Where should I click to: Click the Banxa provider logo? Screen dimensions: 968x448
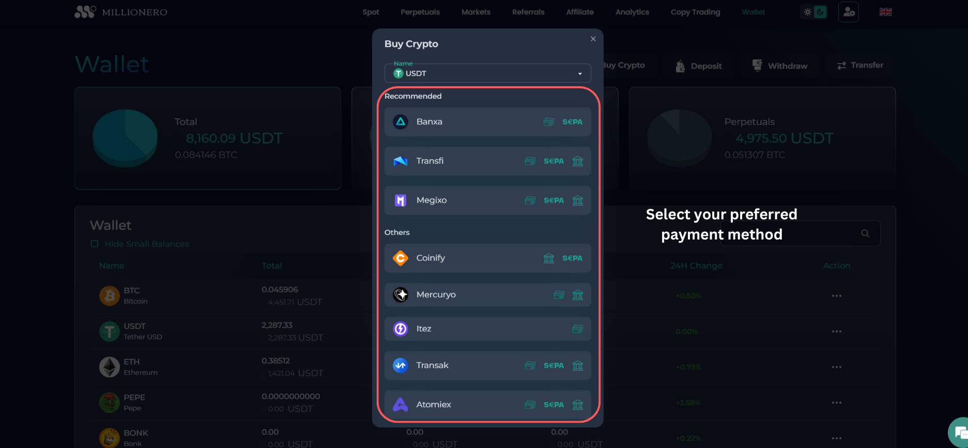pyautogui.click(x=401, y=122)
